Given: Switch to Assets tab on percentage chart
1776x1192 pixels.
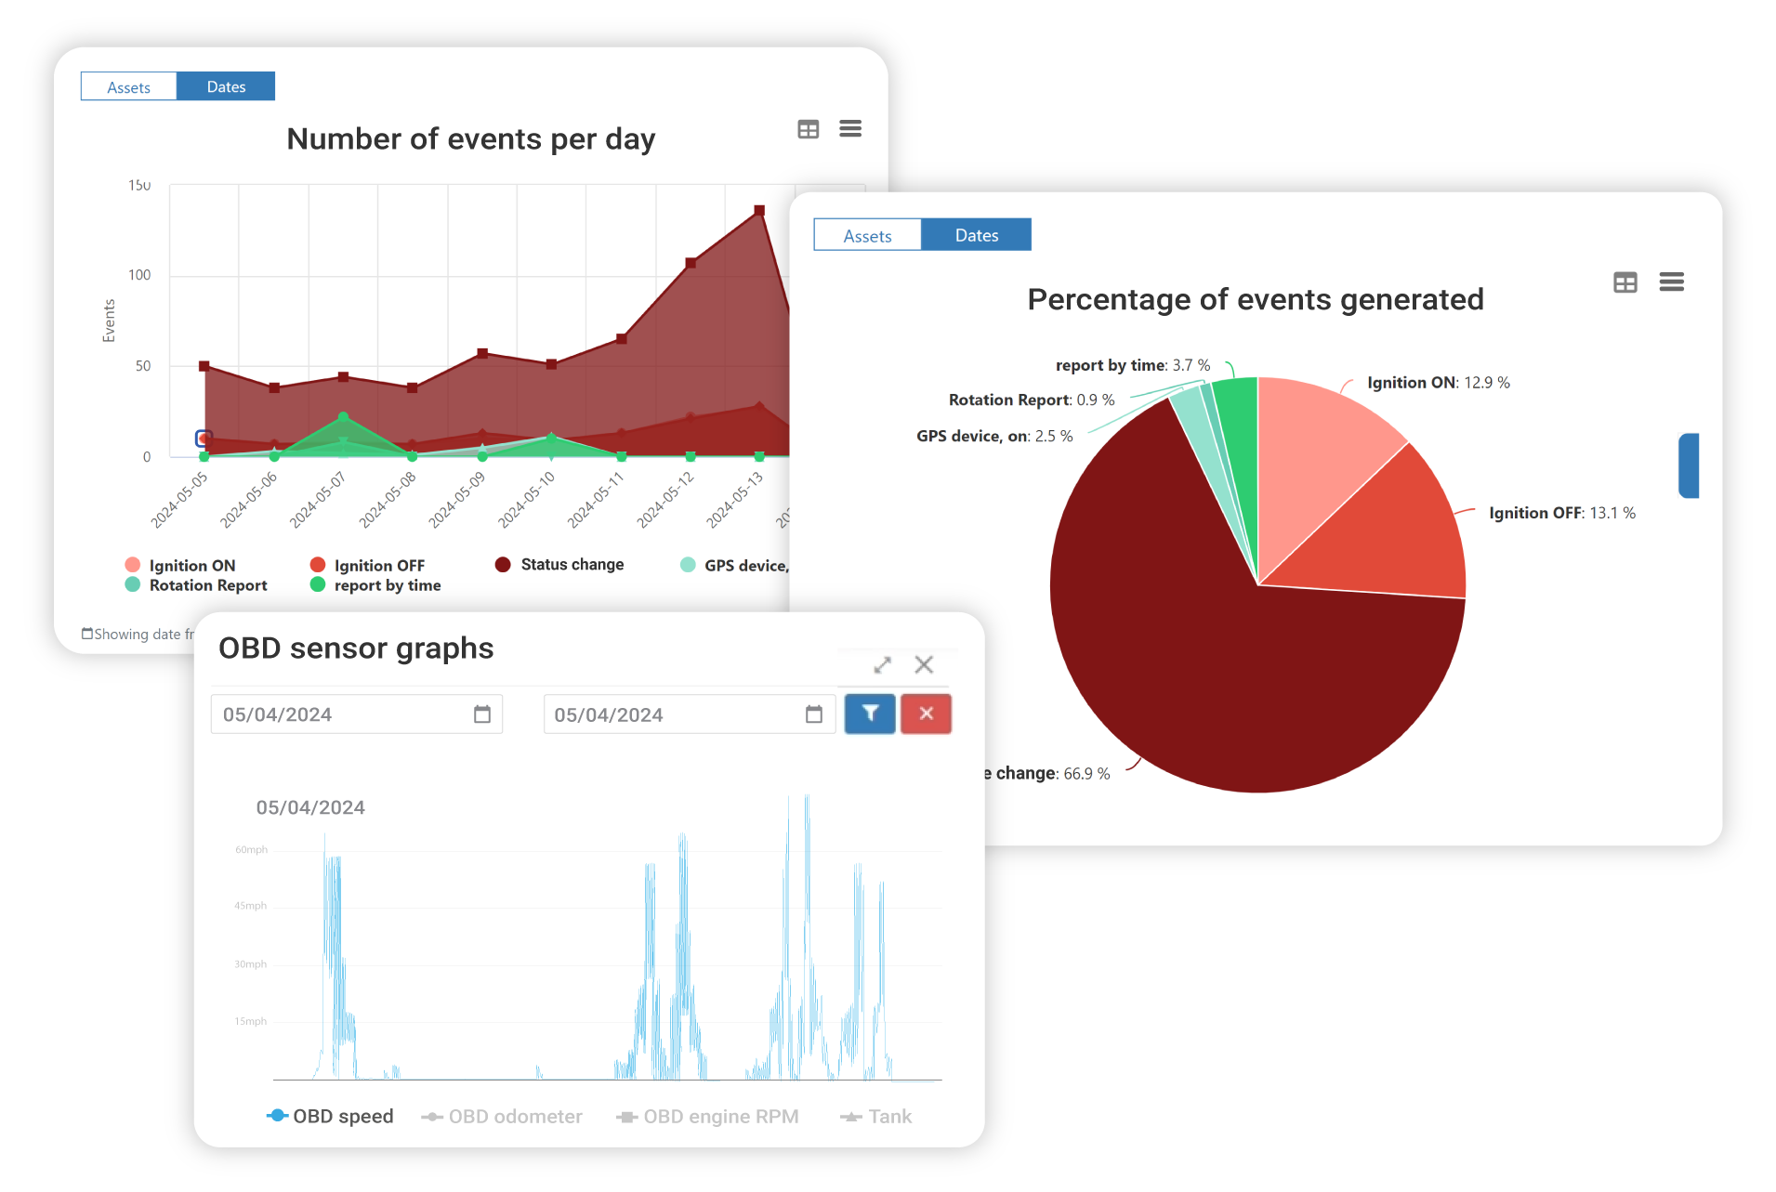Looking at the screenshot, I should [867, 235].
